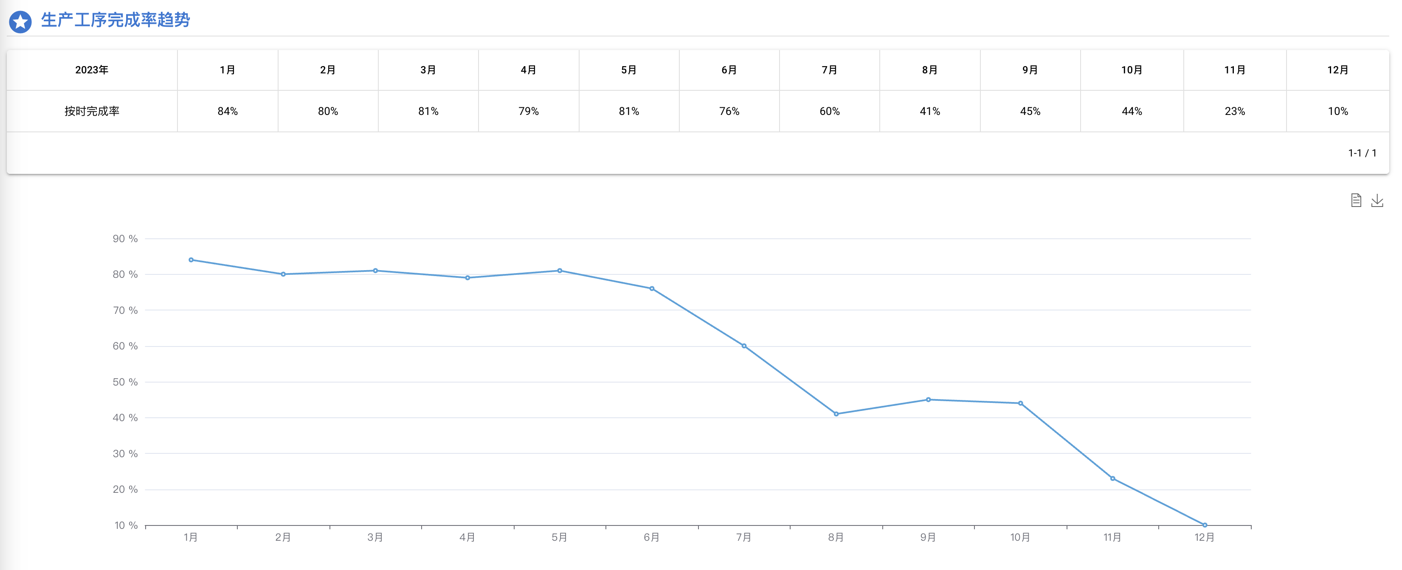Click the 12月 column header

(x=1338, y=70)
